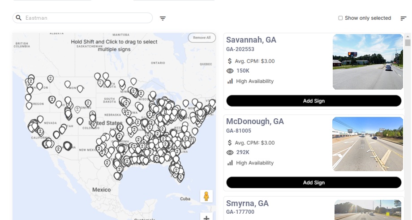The image size is (412, 220).
Task: Add the Savannah, GA sign
Action: tap(314, 101)
